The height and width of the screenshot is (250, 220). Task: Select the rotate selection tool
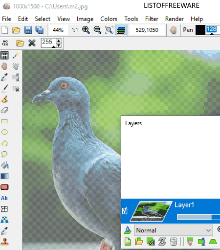pos(16,77)
